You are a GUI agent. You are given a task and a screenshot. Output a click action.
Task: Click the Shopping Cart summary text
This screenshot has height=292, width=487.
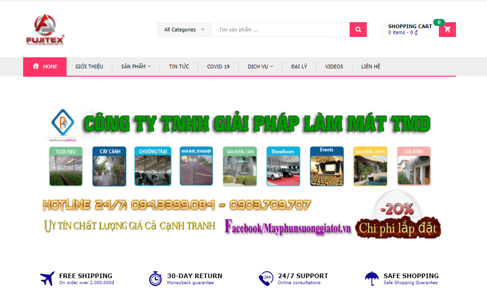click(409, 30)
